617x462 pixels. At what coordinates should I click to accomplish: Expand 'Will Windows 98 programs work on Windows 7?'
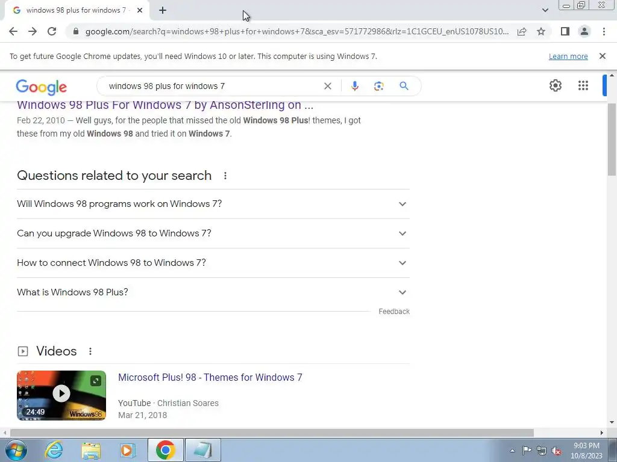(x=213, y=204)
